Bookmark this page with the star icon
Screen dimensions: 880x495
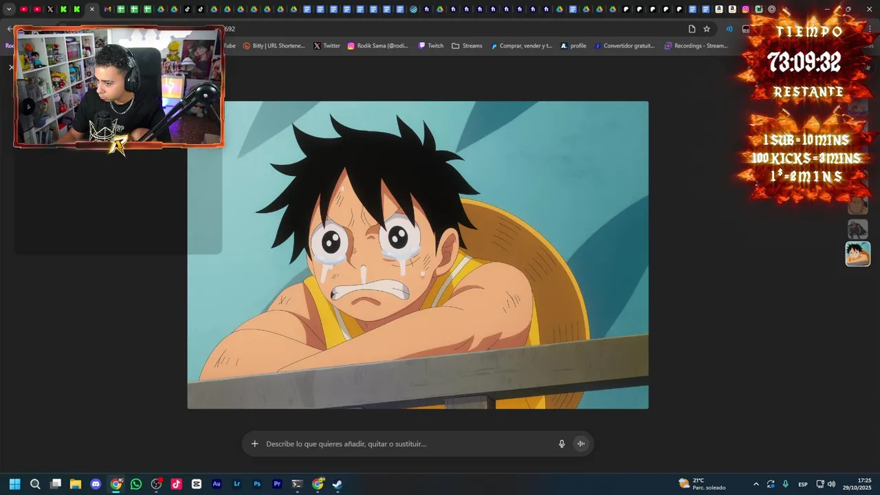click(706, 29)
